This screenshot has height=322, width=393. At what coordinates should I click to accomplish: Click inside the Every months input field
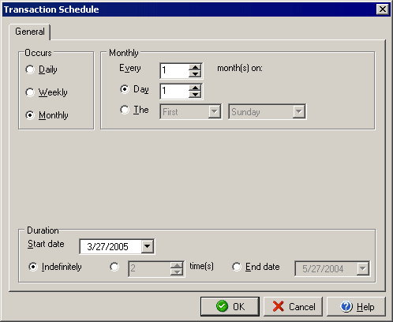(174, 71)
